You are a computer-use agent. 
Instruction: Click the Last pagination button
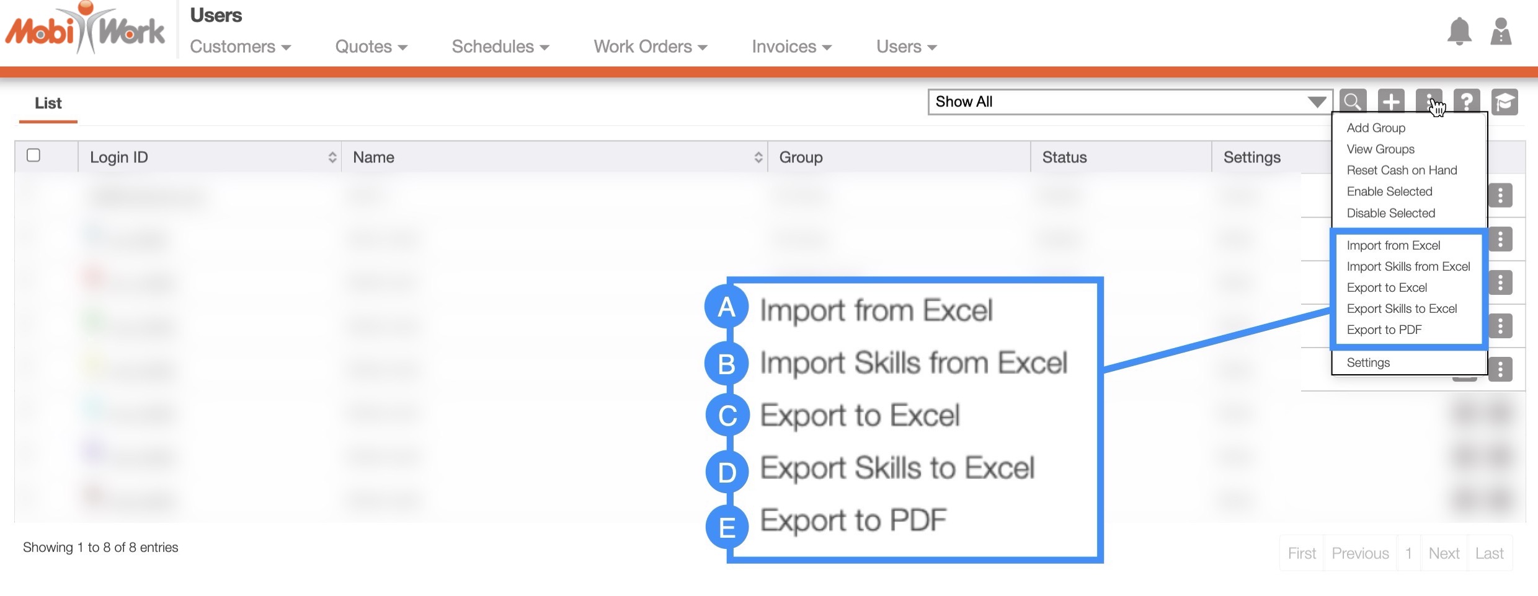click(x=1489, y=553)
